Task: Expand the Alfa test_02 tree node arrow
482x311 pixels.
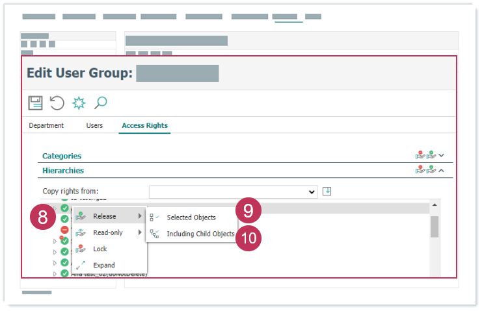Action: 55,273
